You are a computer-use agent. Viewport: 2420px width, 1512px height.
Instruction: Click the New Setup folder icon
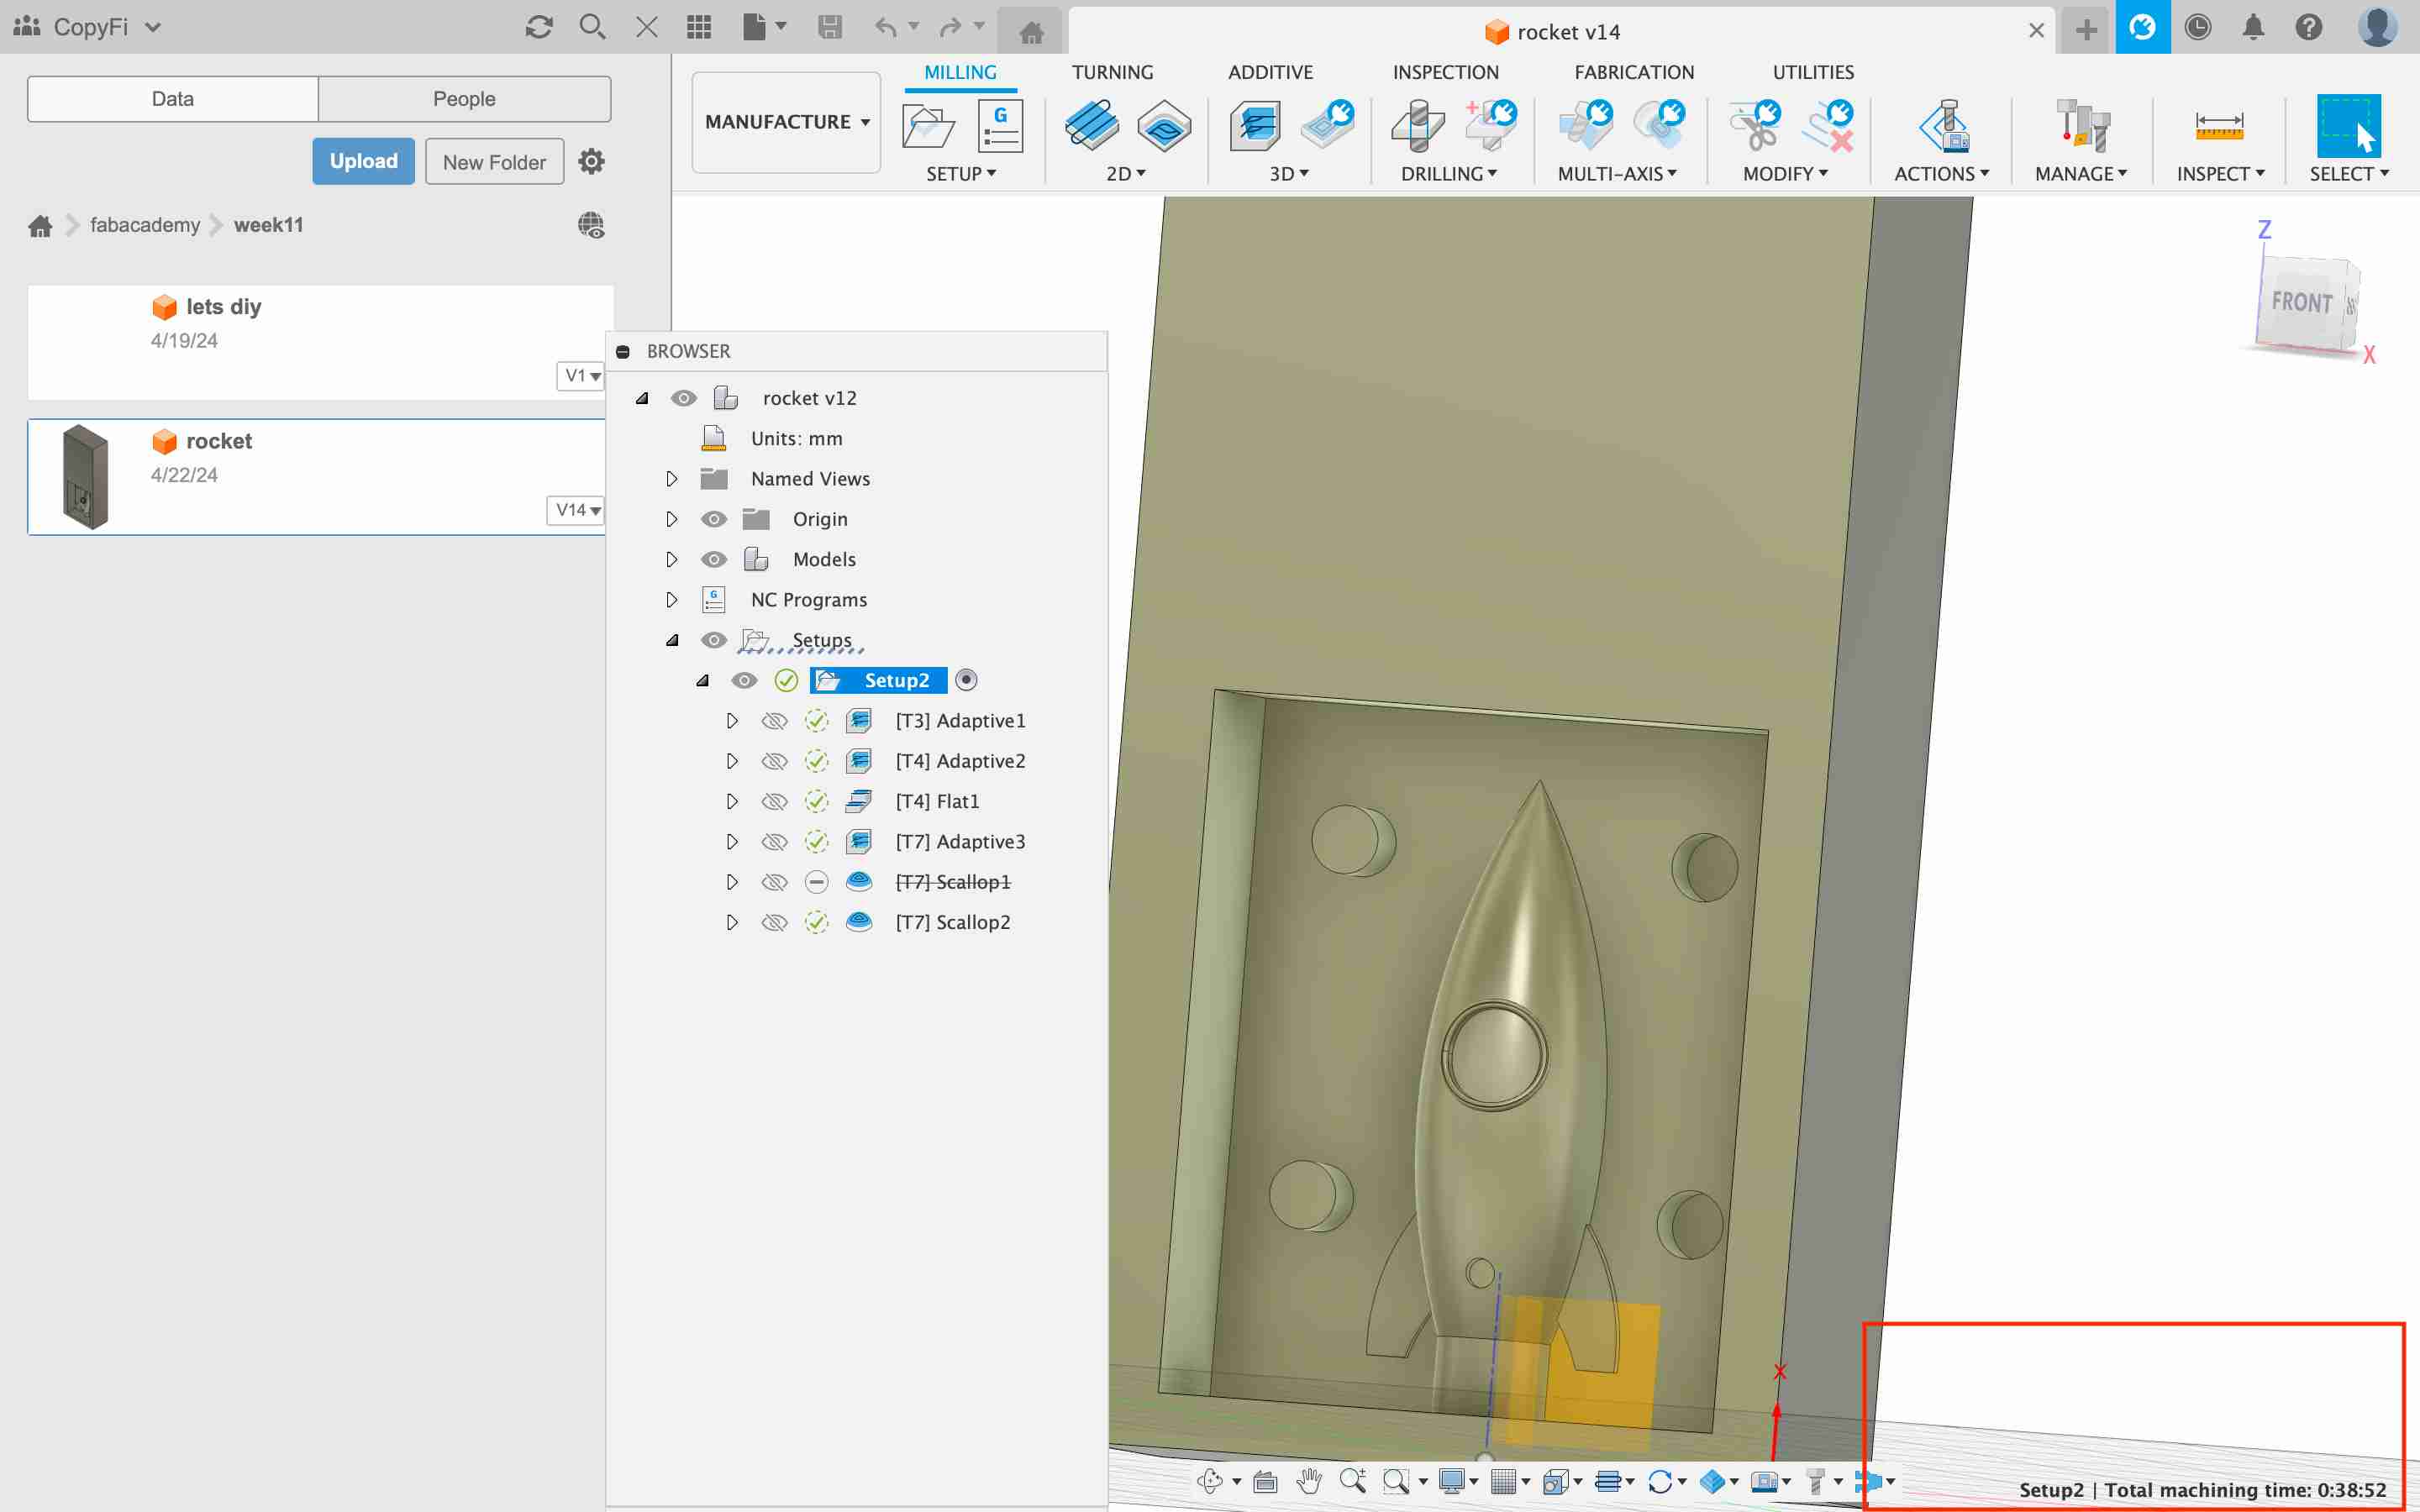928,127
